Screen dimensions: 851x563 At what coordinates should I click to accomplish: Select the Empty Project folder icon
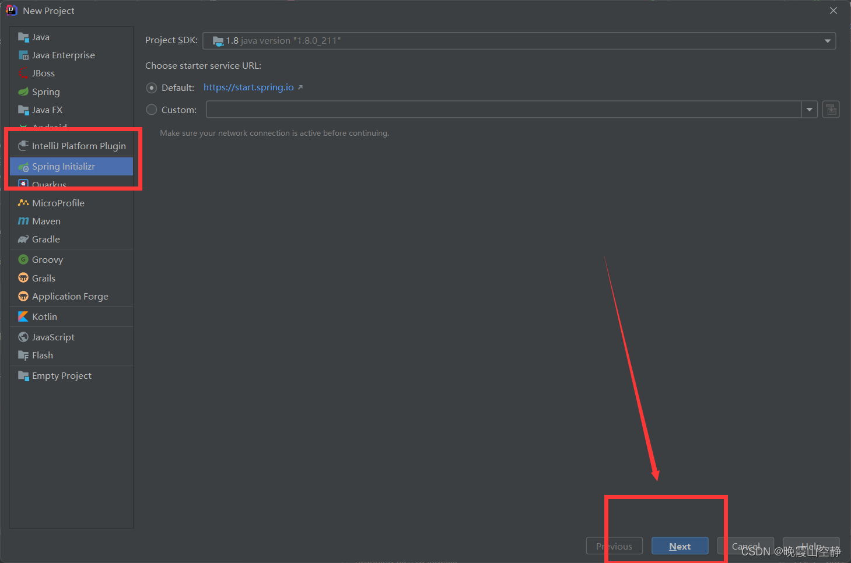pyautogui.click(x=23, y=376)
